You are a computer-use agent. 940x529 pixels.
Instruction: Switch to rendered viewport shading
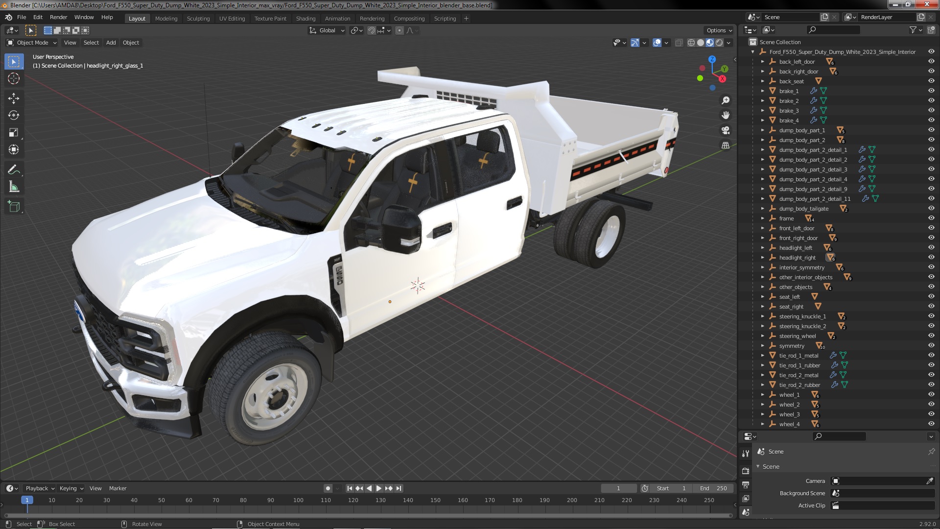pyautogui.click(x=719, y=43)
